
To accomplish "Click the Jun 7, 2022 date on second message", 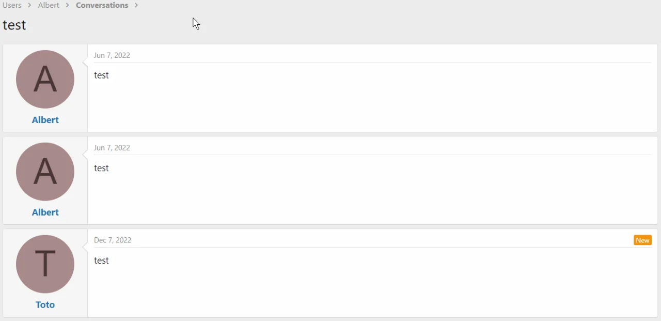I will click(x=112, y=148).
